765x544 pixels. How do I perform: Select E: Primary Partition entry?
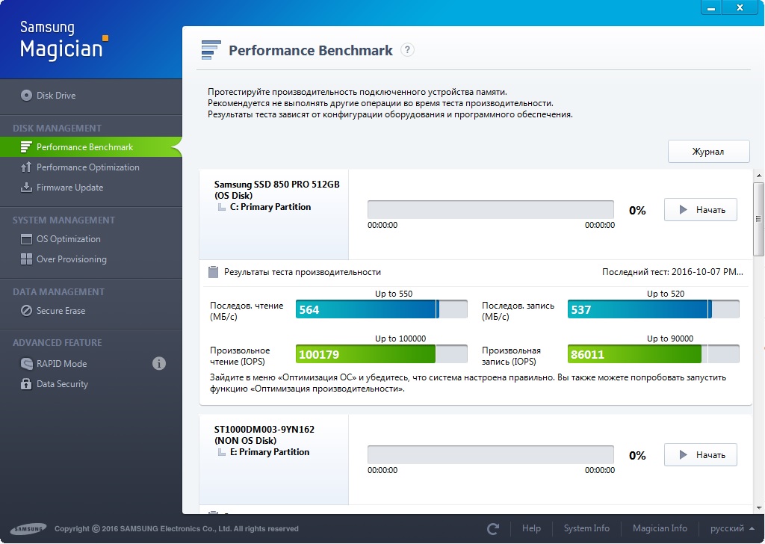click(x=269, y=452)
